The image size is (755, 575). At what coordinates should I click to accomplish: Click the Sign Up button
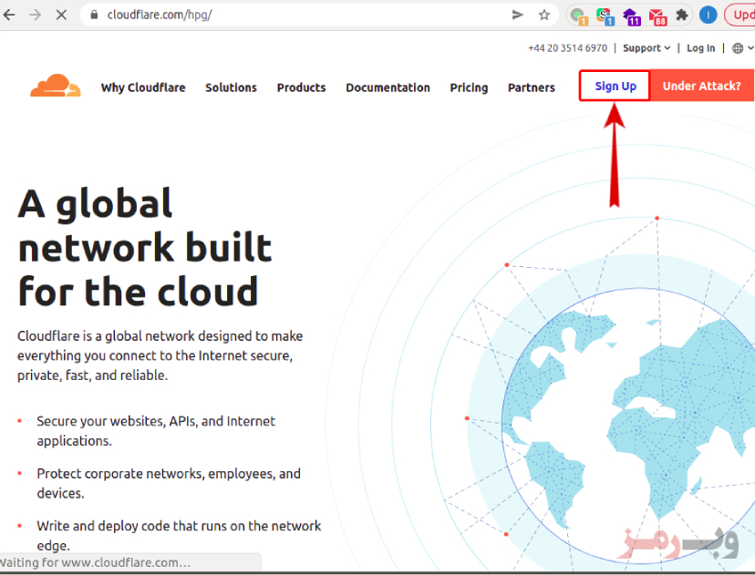(x=615, y=86)
